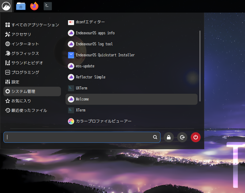Select アクセサリ category

coord(32,34)
